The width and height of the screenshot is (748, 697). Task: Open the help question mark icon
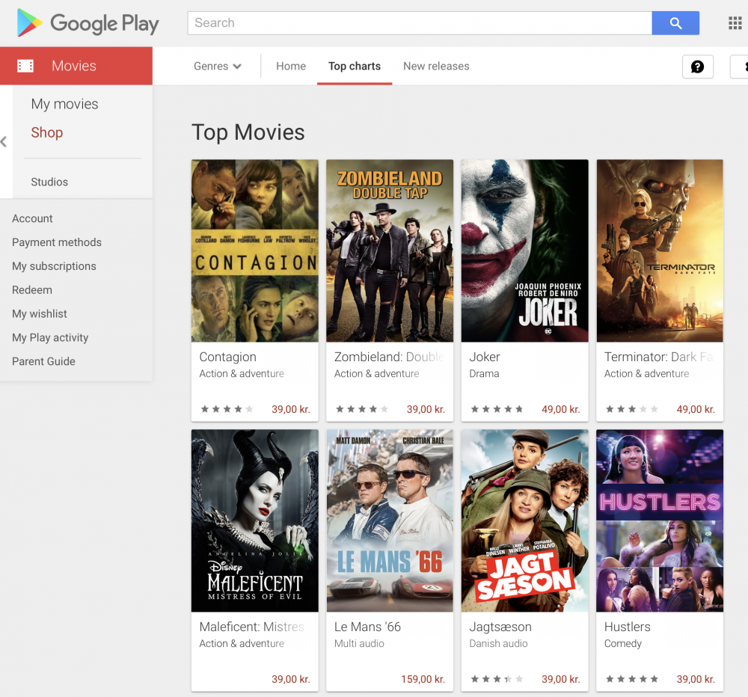pyautogui.click(x=698, y=67)
